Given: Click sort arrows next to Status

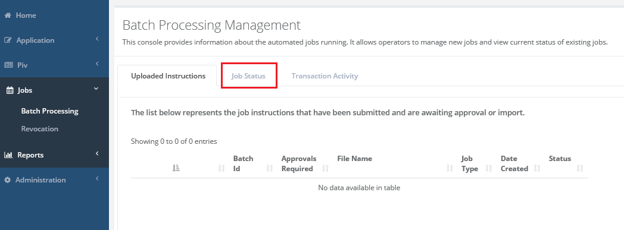Looking at the screenshot, I should tap(580, 168).
